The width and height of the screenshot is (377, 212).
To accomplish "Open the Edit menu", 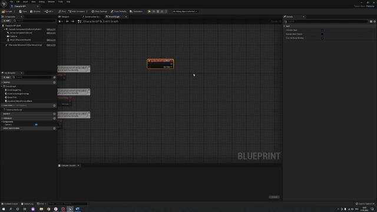I will 18,2.
